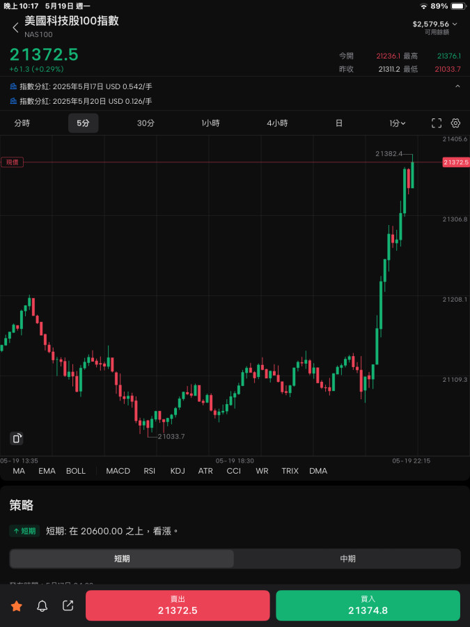
Task: Enable the DMA indicator
Action: [318, 471]
